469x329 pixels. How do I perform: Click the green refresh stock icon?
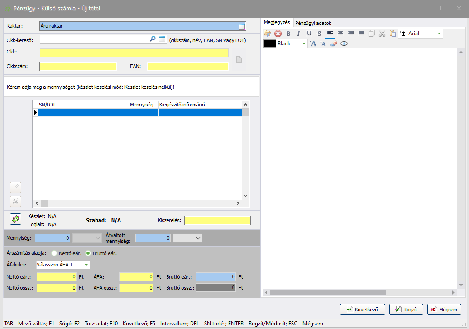coord(16,219)
